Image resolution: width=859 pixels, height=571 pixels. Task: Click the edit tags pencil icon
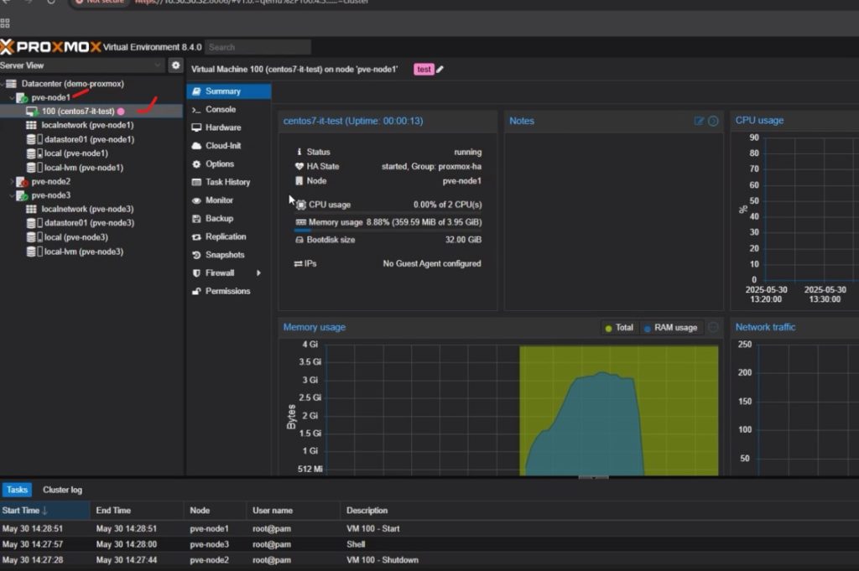coord(440,70)
